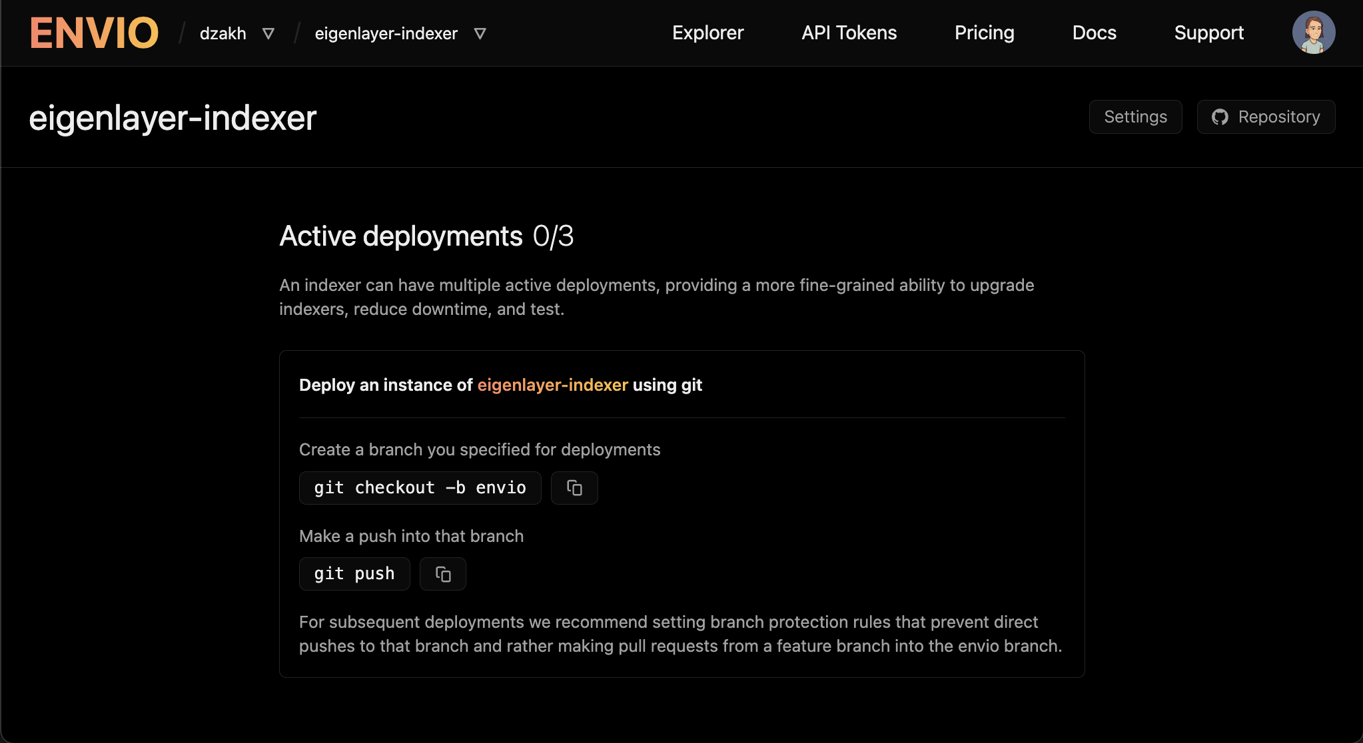Open the linked Repository
This screenshot has height=743, width=1363.
1266,117
